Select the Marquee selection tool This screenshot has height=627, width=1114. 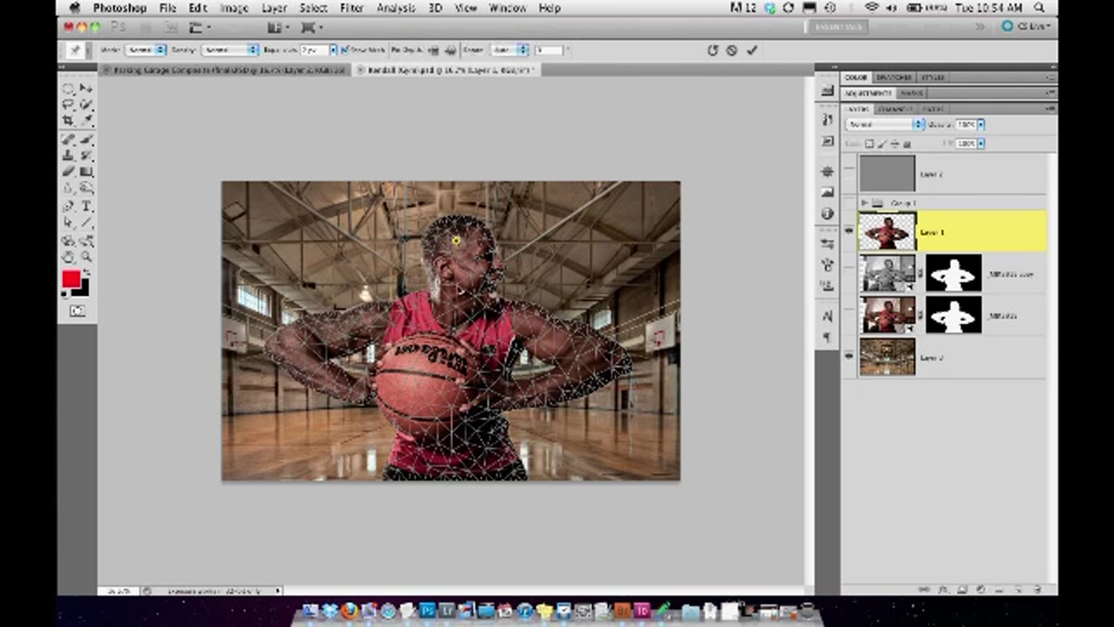click(68, 88)
